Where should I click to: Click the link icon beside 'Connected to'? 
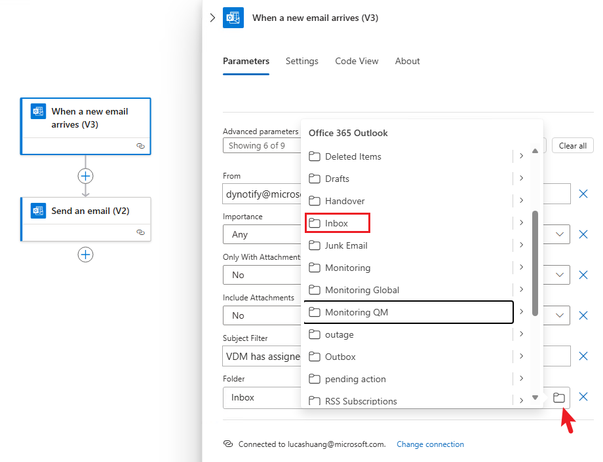click(x=228, y=444)
